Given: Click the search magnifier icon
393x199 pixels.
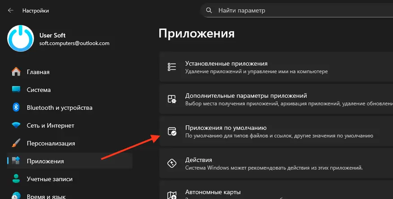Looking at the screenshot, I should [x=209, y=10].
